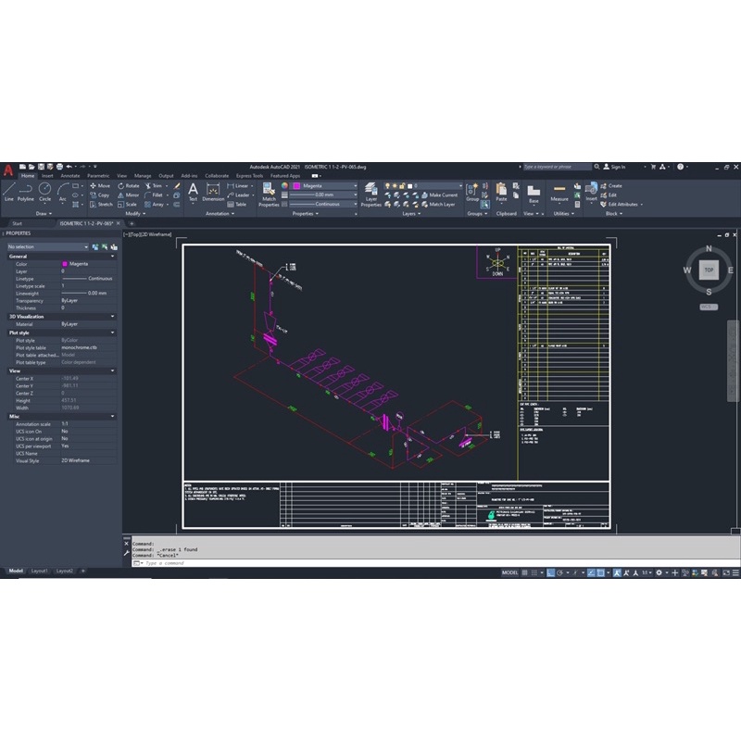Click the Match Properties tool

pyautogui.click(x=269, y=193)
